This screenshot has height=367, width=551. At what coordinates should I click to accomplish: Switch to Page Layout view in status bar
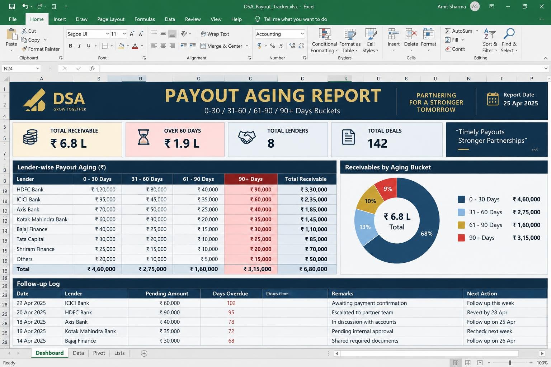[468, 363]
